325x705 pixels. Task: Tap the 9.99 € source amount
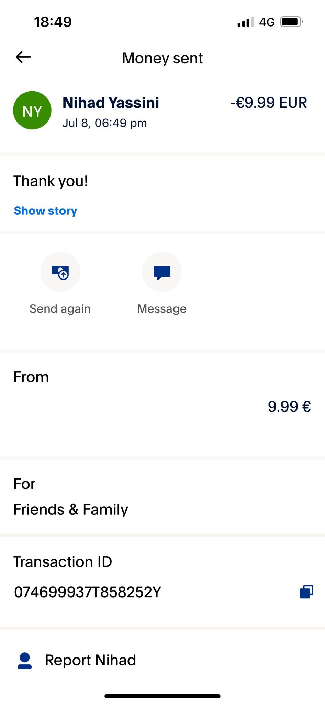tap(289, 407)
